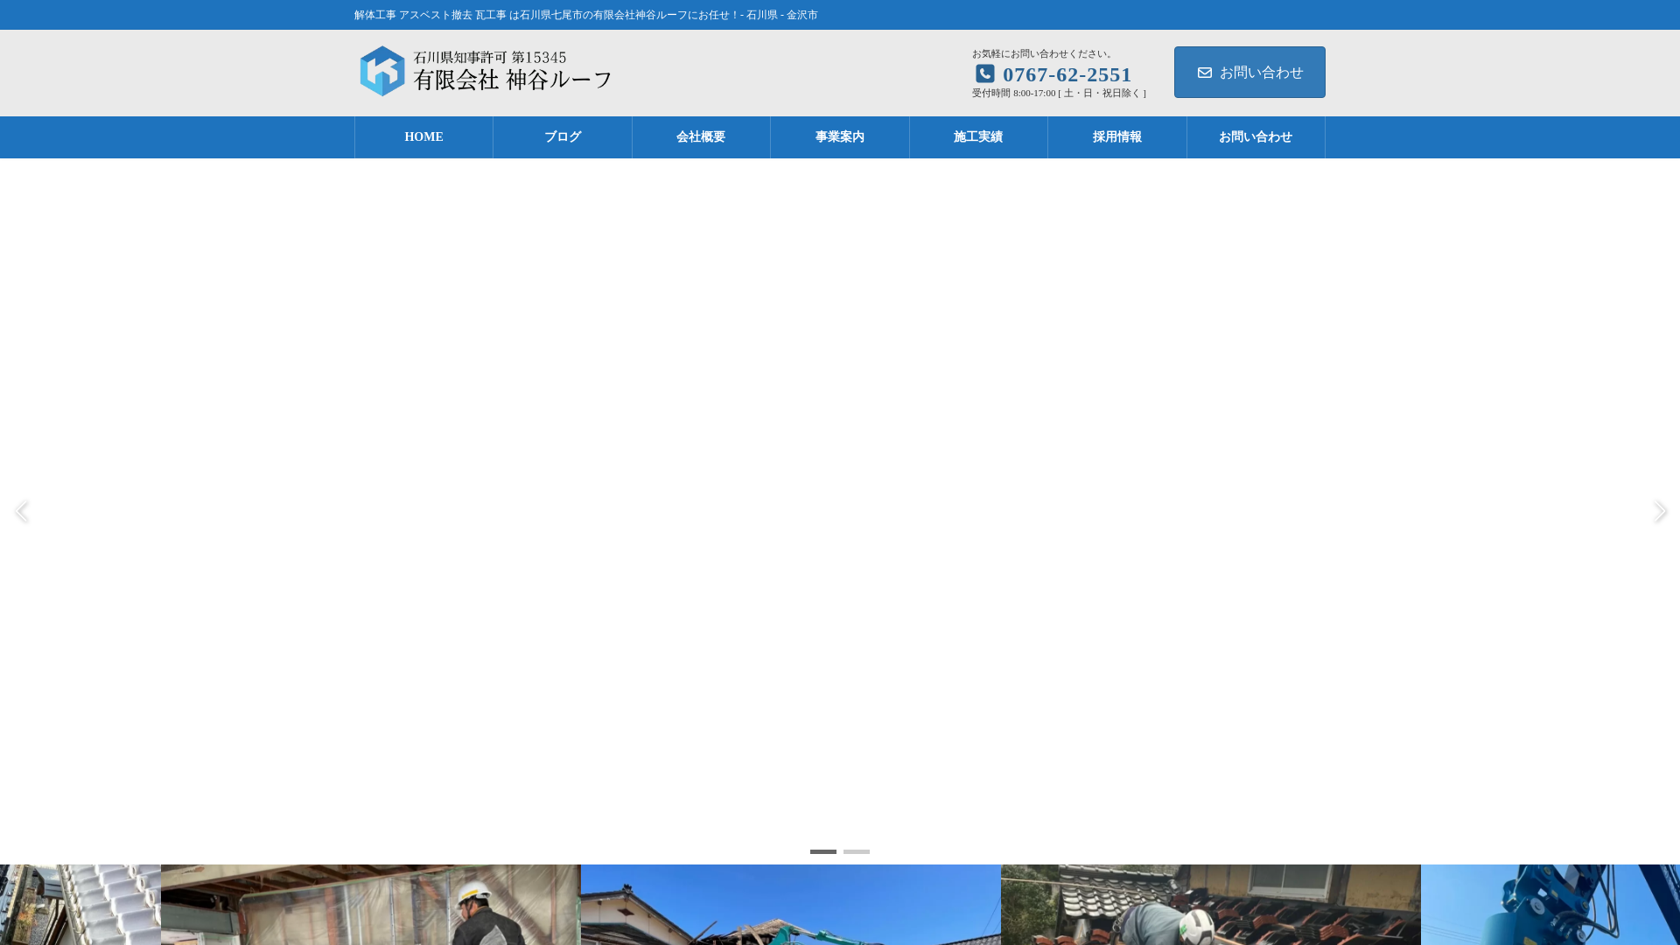Click the phone icon next to 0767-62-2551
The height and width of the screenshot is (945, 1680).
(985, 74)
